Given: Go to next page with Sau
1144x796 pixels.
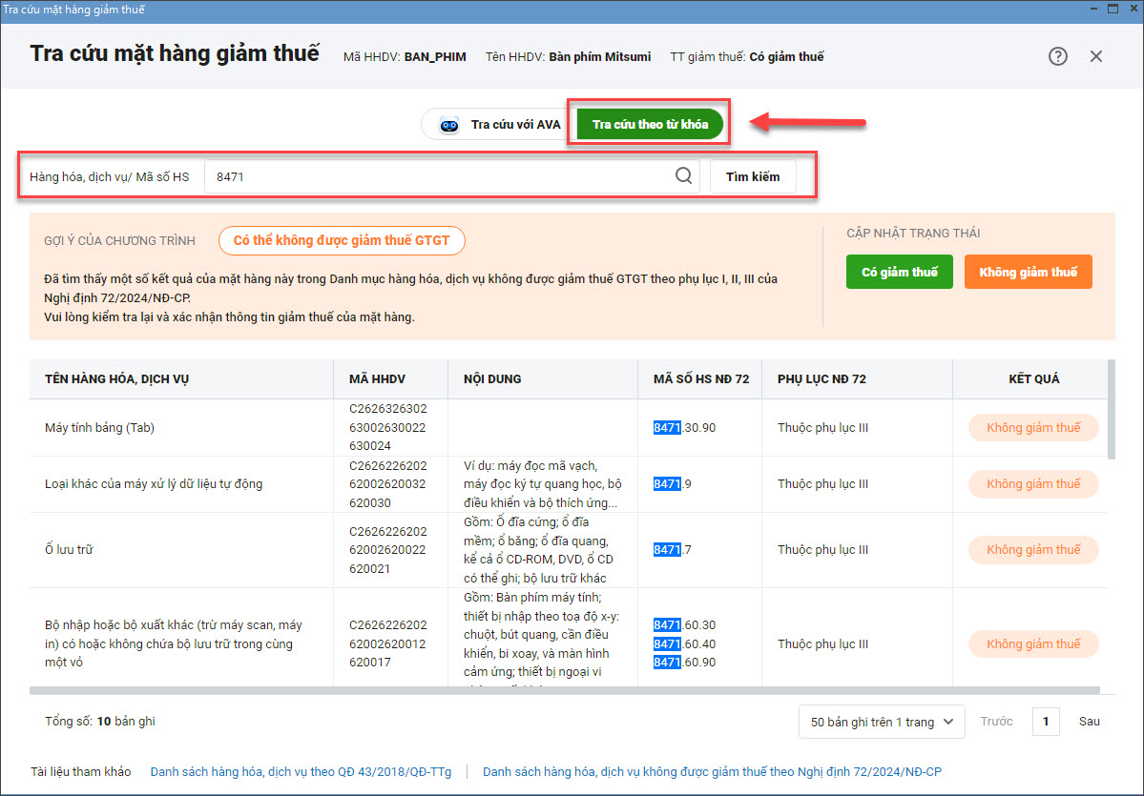Looking at the screenshot, I should [x=1089, y=722].
